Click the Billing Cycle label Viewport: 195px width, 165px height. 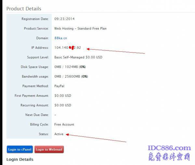[x=39, y=124]
